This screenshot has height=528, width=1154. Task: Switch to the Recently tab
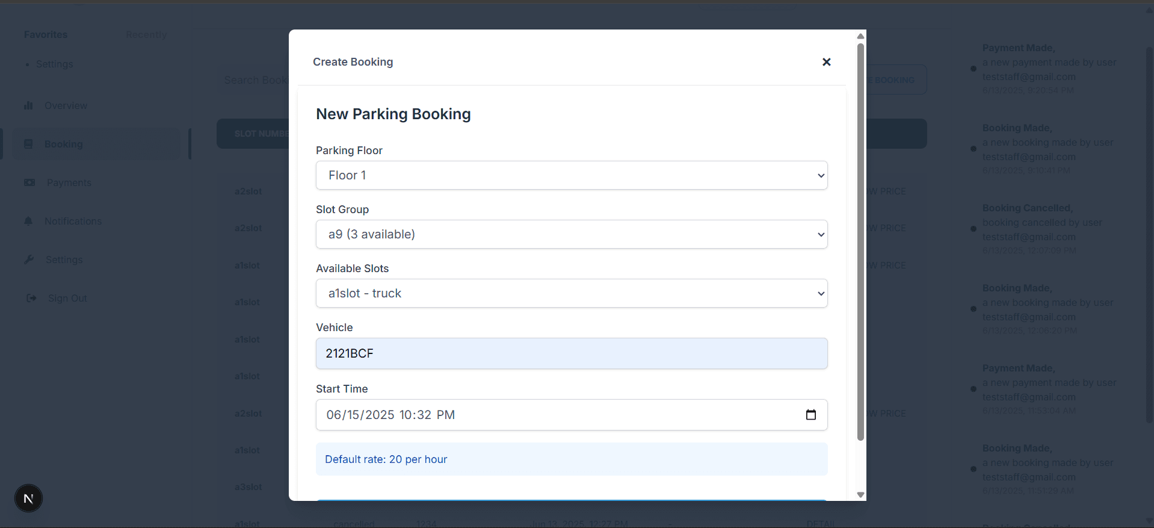click(x=146, y=34)
